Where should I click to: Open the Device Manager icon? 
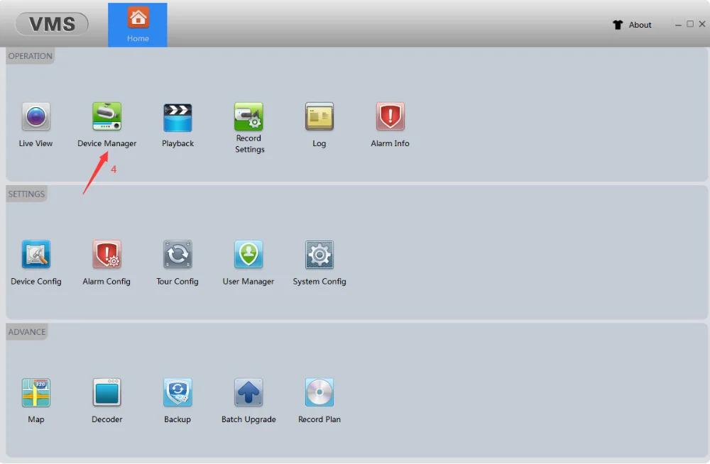coord(107,116)
